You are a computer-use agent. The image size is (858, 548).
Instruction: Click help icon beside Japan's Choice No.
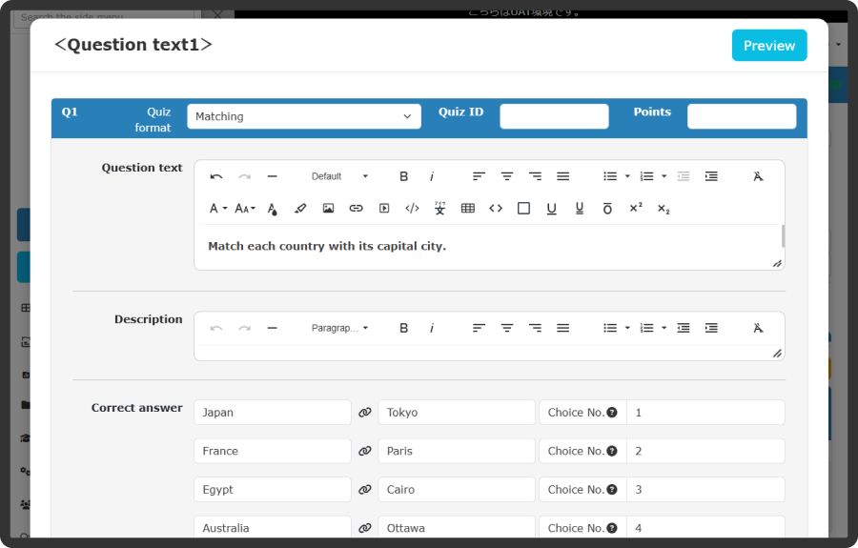(x=612, y=413)
